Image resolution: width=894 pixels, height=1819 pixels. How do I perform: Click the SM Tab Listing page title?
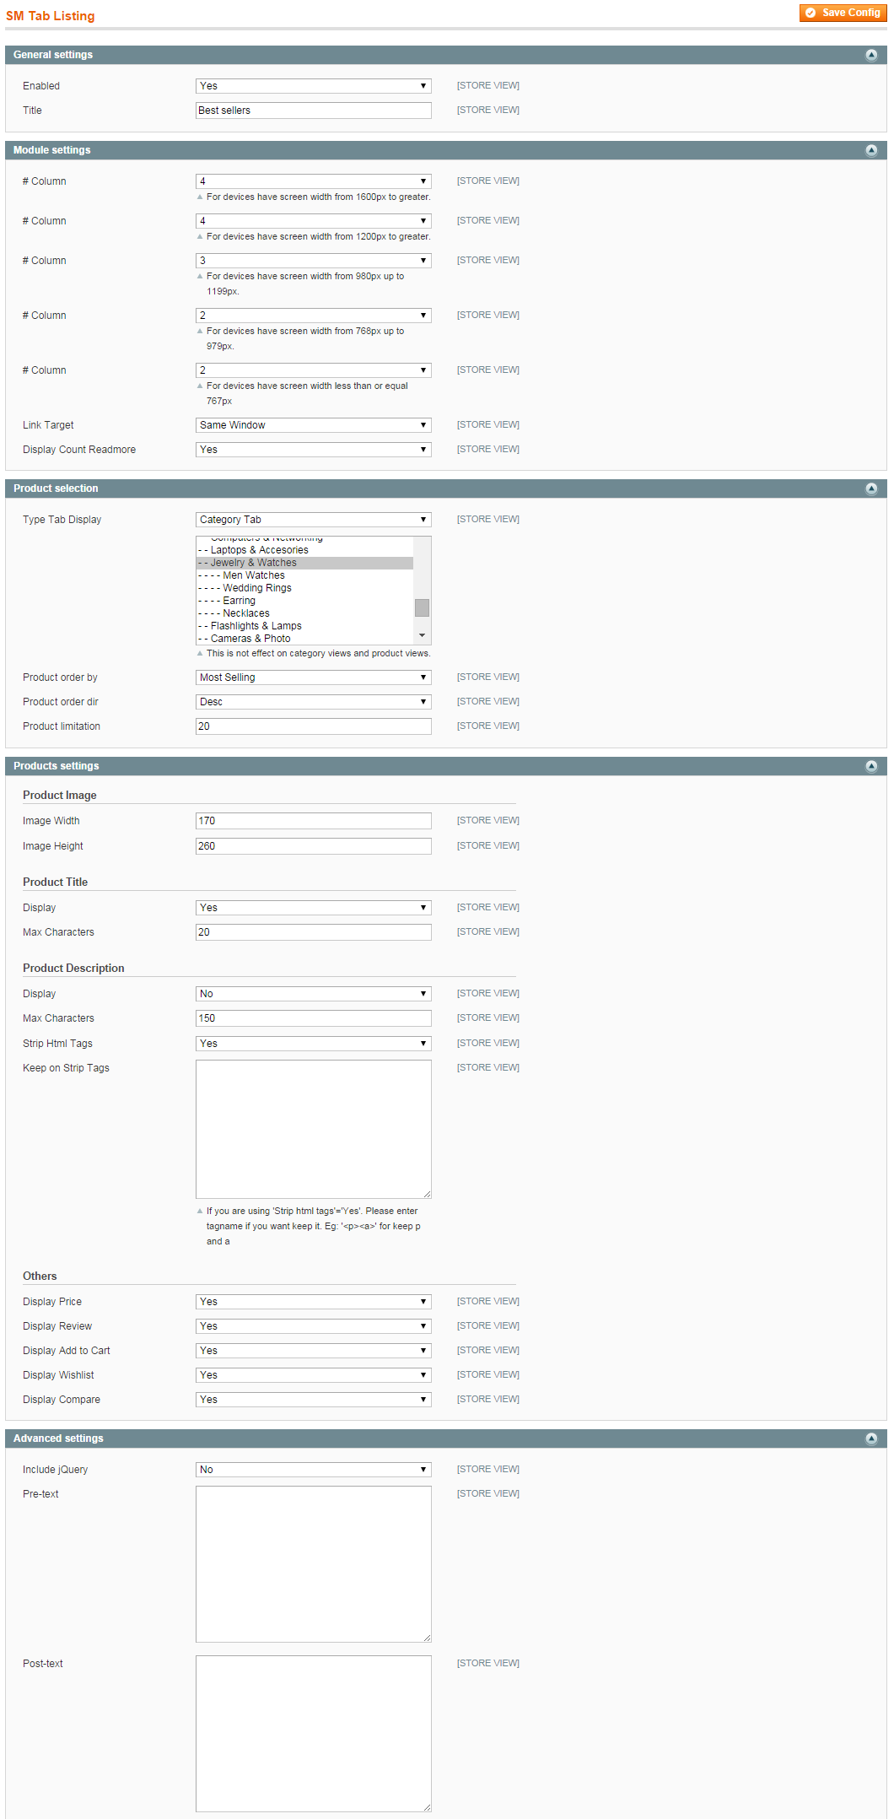[51, 16]
